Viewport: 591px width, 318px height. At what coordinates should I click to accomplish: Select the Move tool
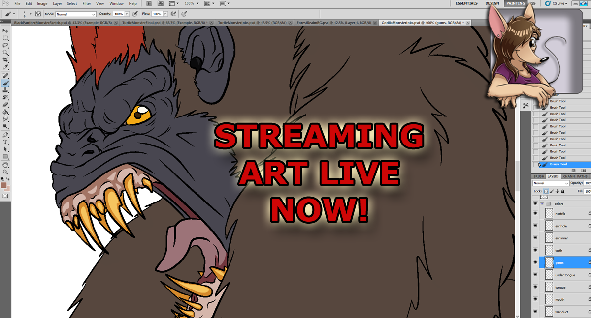(x=5, y=30)
